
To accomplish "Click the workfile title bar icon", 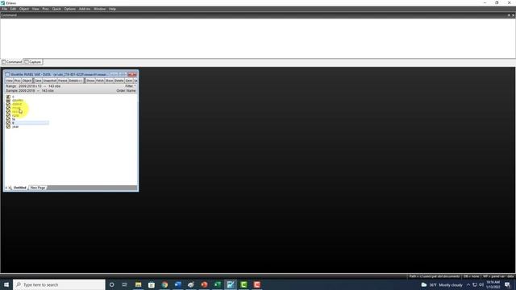I will click(7, 75).
